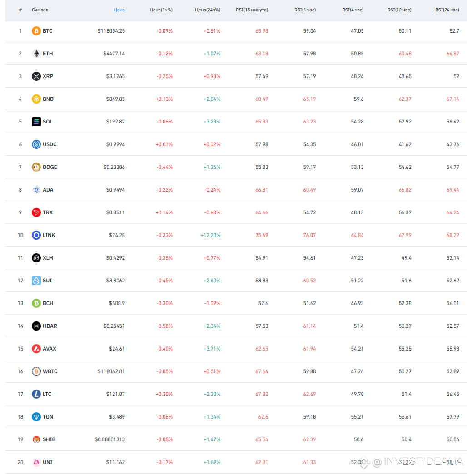Click the blue LINK hexagon icon
Viewport: 467px width, 474px height.
tap(36, 235)
